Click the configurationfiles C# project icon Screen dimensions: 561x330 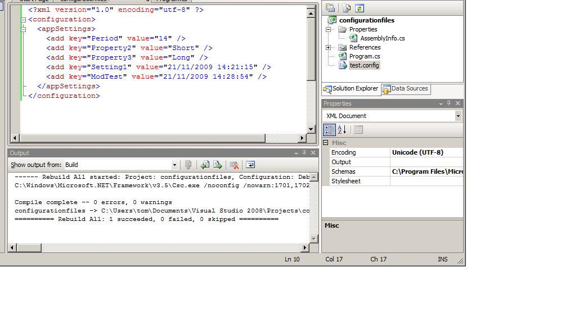[x=333, y=20]
